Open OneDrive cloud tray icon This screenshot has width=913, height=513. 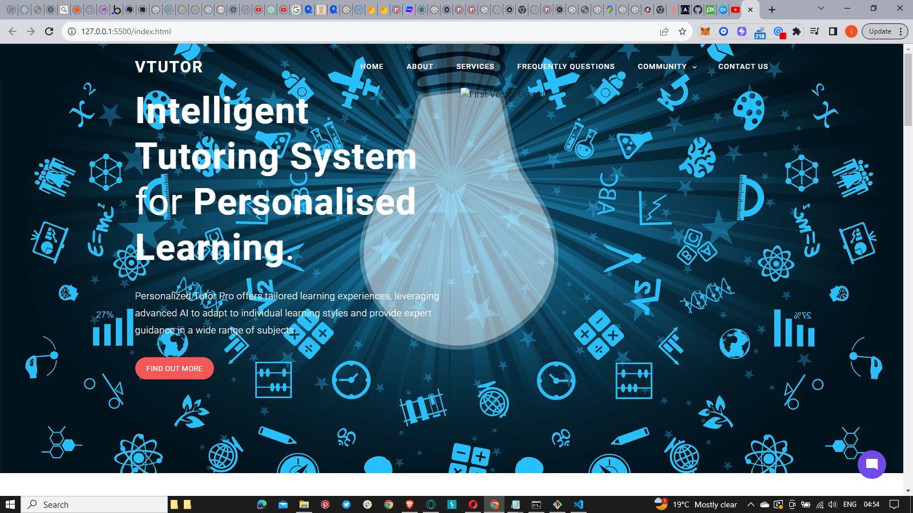point(765,504)
